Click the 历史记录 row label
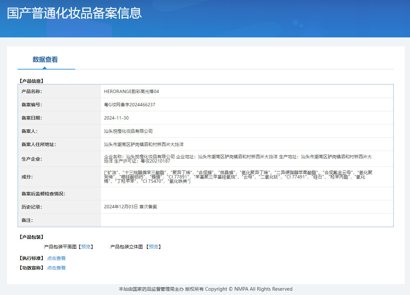 (32, 207)
